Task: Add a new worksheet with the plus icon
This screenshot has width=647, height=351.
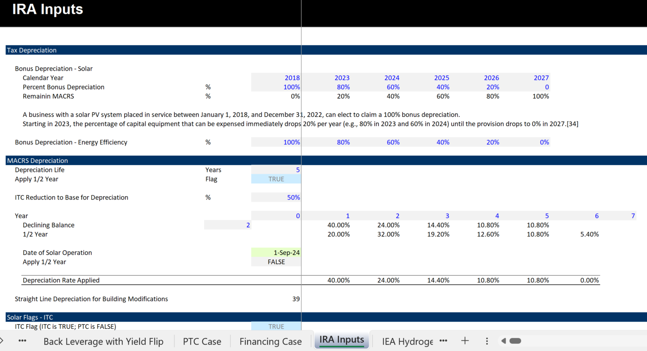Action: 464,340
